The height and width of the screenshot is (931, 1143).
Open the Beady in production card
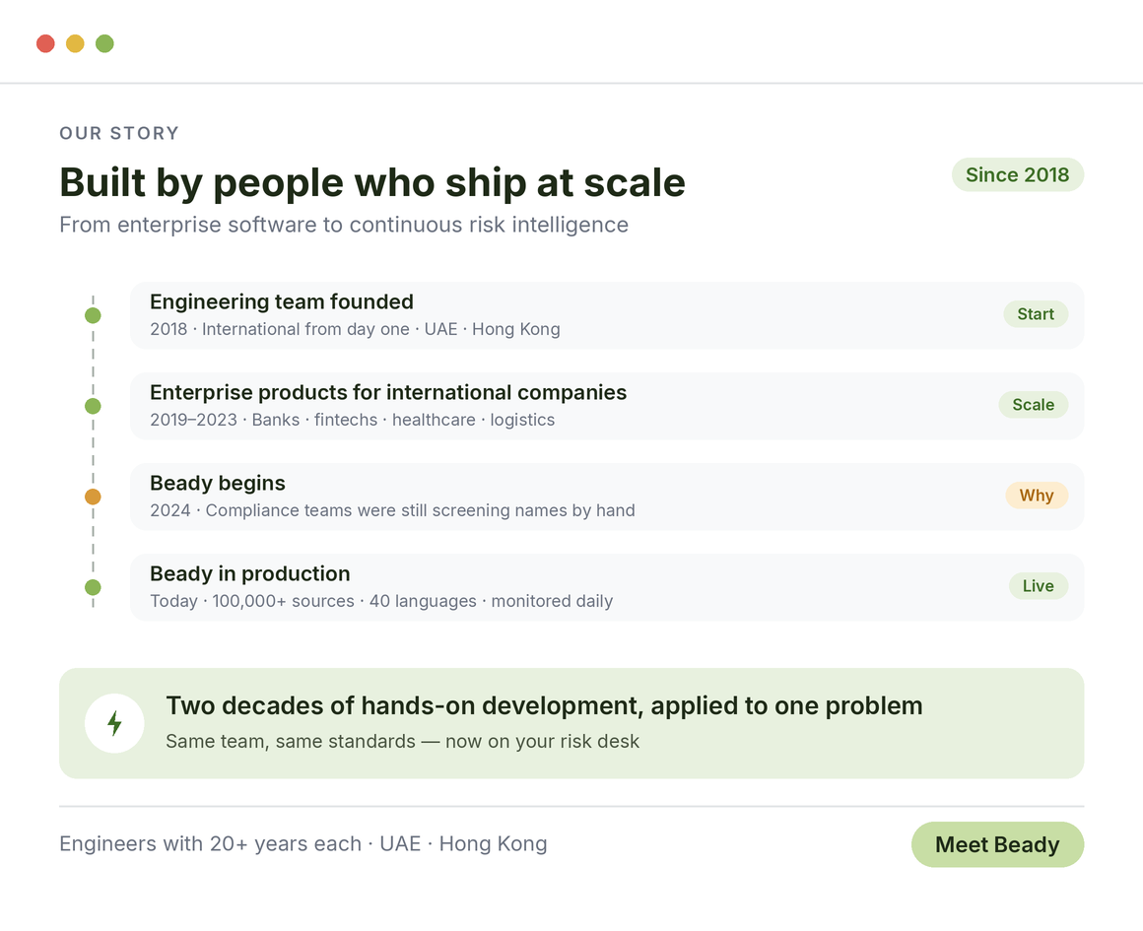[x=607, y=587]
